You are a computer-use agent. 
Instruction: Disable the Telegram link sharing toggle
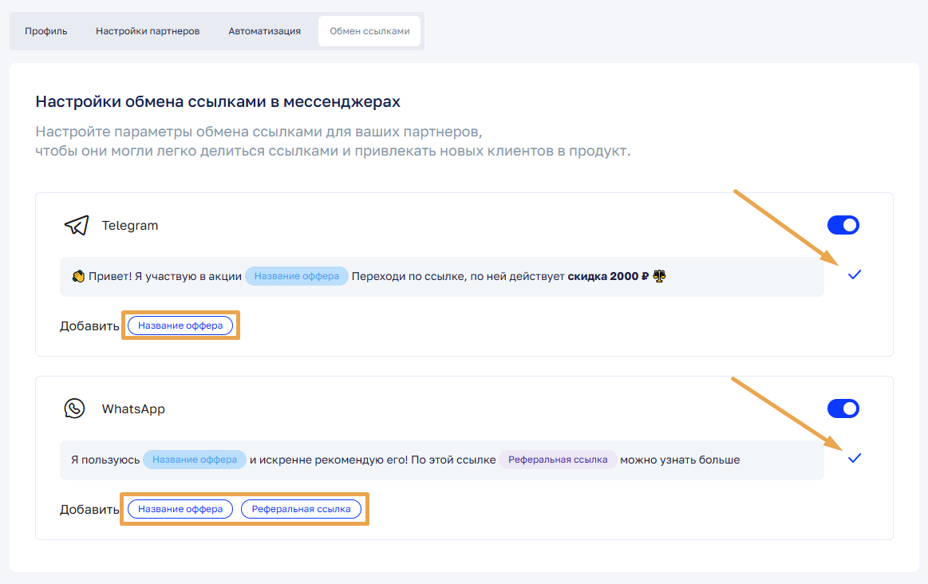point(843,225)
